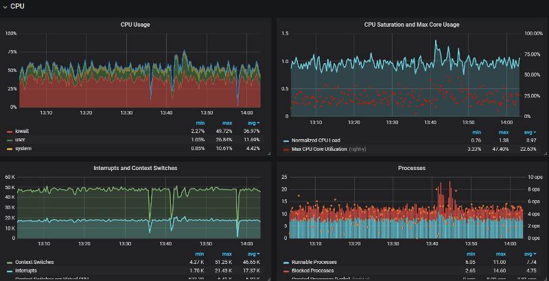Click the Normalized CPU Load color swatch
This screenshot has width=549, height=281.
coord(286,140)
